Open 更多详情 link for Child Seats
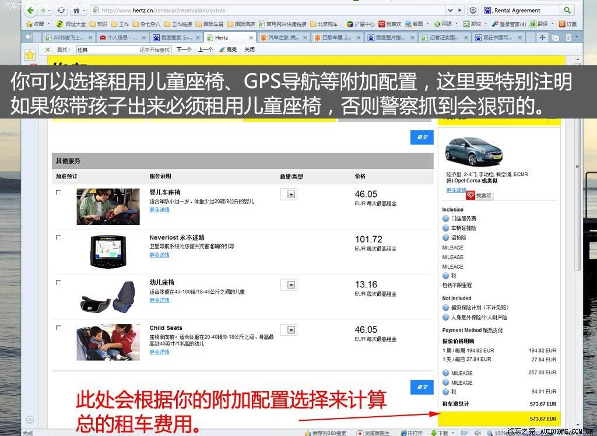The height and width of the screenshot is (436, 597). coord(159,352)
